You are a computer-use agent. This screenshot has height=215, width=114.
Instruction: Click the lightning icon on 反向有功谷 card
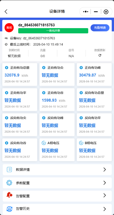pyautogui.click(x=6, y=143)
